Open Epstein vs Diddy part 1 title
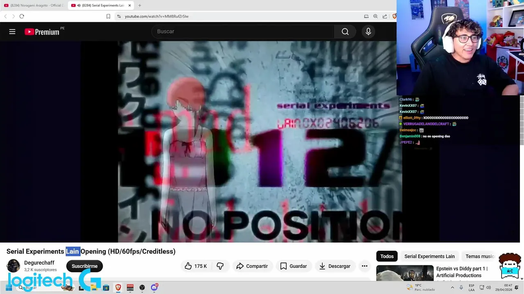 462,272
